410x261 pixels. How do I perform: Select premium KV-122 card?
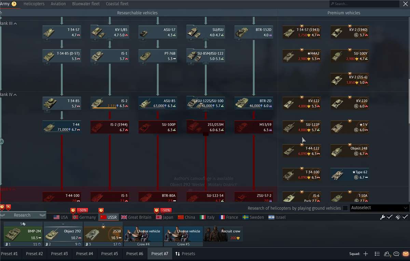(x=302, y=103)
